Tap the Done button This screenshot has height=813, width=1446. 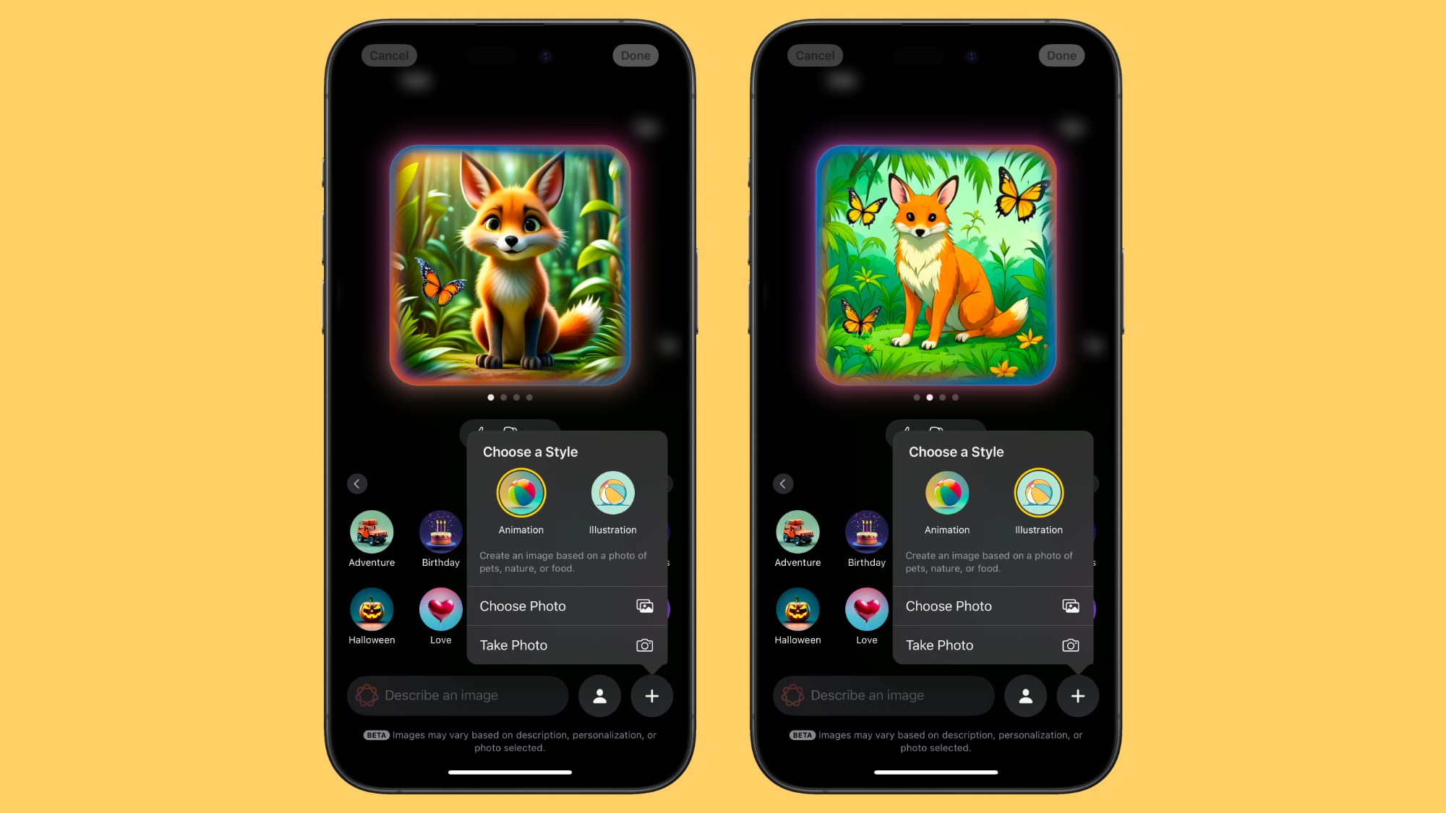(635, 56)
